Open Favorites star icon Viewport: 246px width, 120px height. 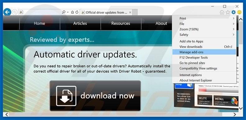click(x=228, y=12)
